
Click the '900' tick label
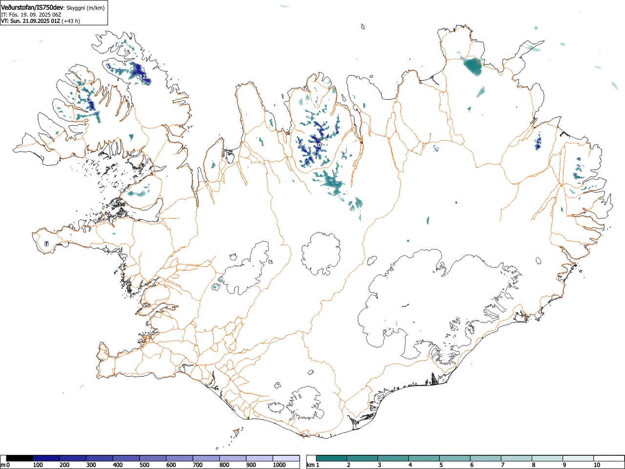pyautogui.click(x=251, y=465)
